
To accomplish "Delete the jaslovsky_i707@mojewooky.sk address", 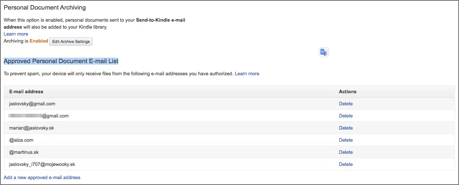I will (346, 164).
